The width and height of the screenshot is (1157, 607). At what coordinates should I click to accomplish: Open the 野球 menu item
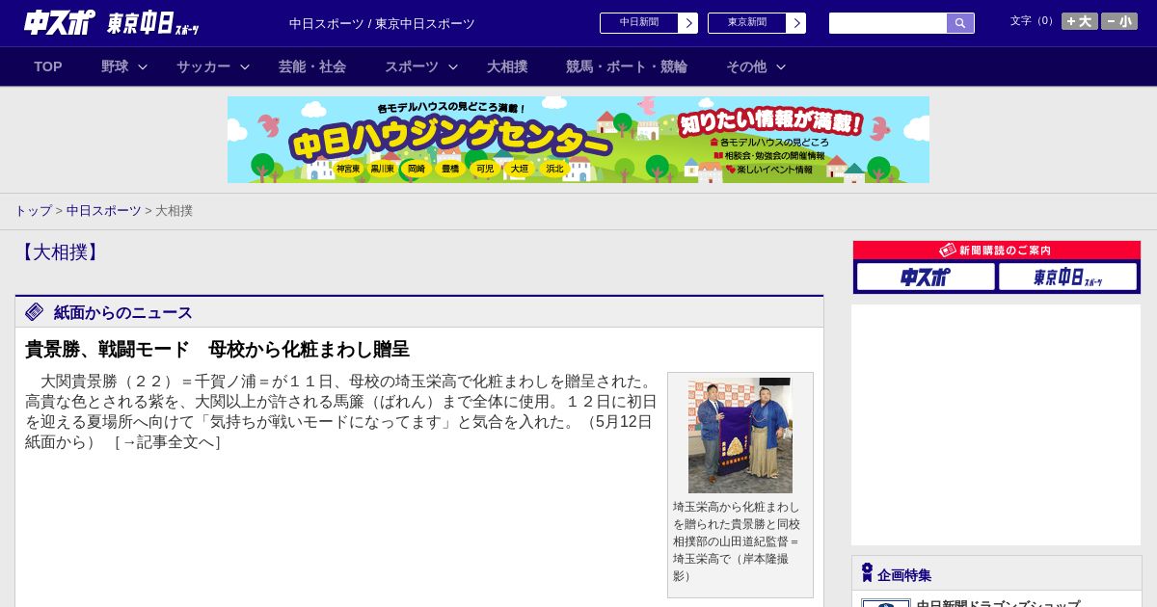115,66
